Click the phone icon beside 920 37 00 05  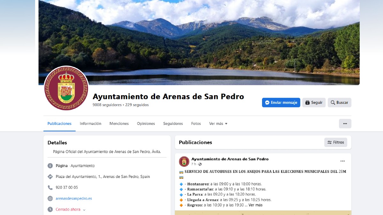[x=50, y=188]
